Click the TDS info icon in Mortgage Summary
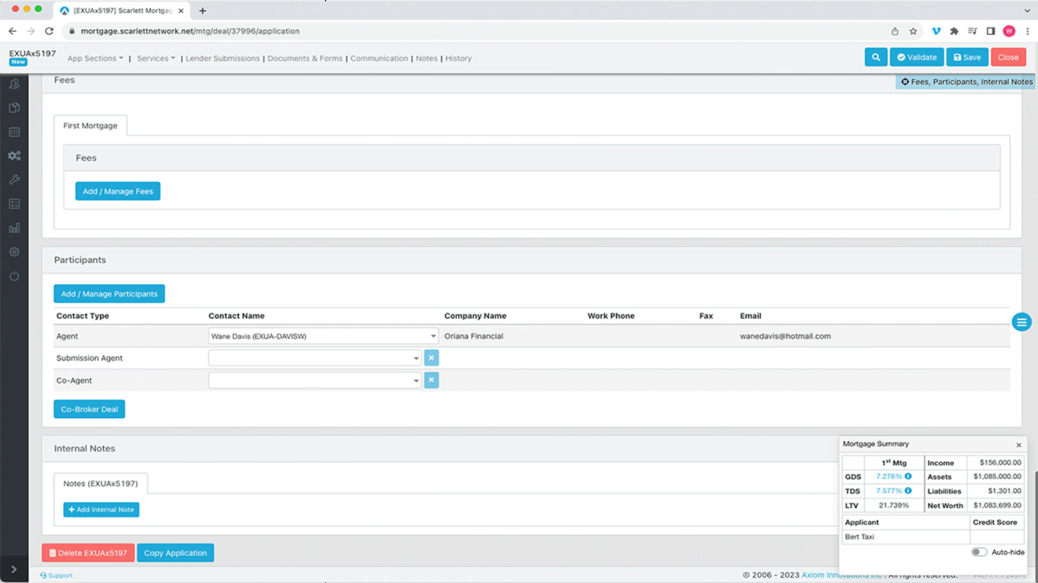The width and height of the screenshot is (1038, 583). click(908, 491)
